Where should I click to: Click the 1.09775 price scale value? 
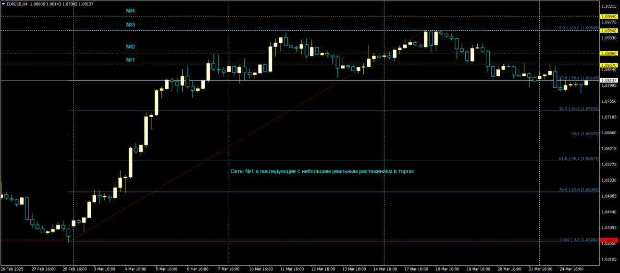[x=609, y=22]
